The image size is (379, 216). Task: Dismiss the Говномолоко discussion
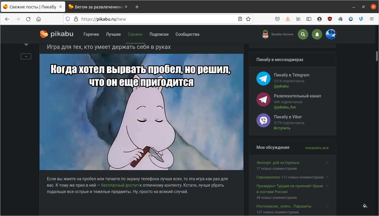pos(327,177)
